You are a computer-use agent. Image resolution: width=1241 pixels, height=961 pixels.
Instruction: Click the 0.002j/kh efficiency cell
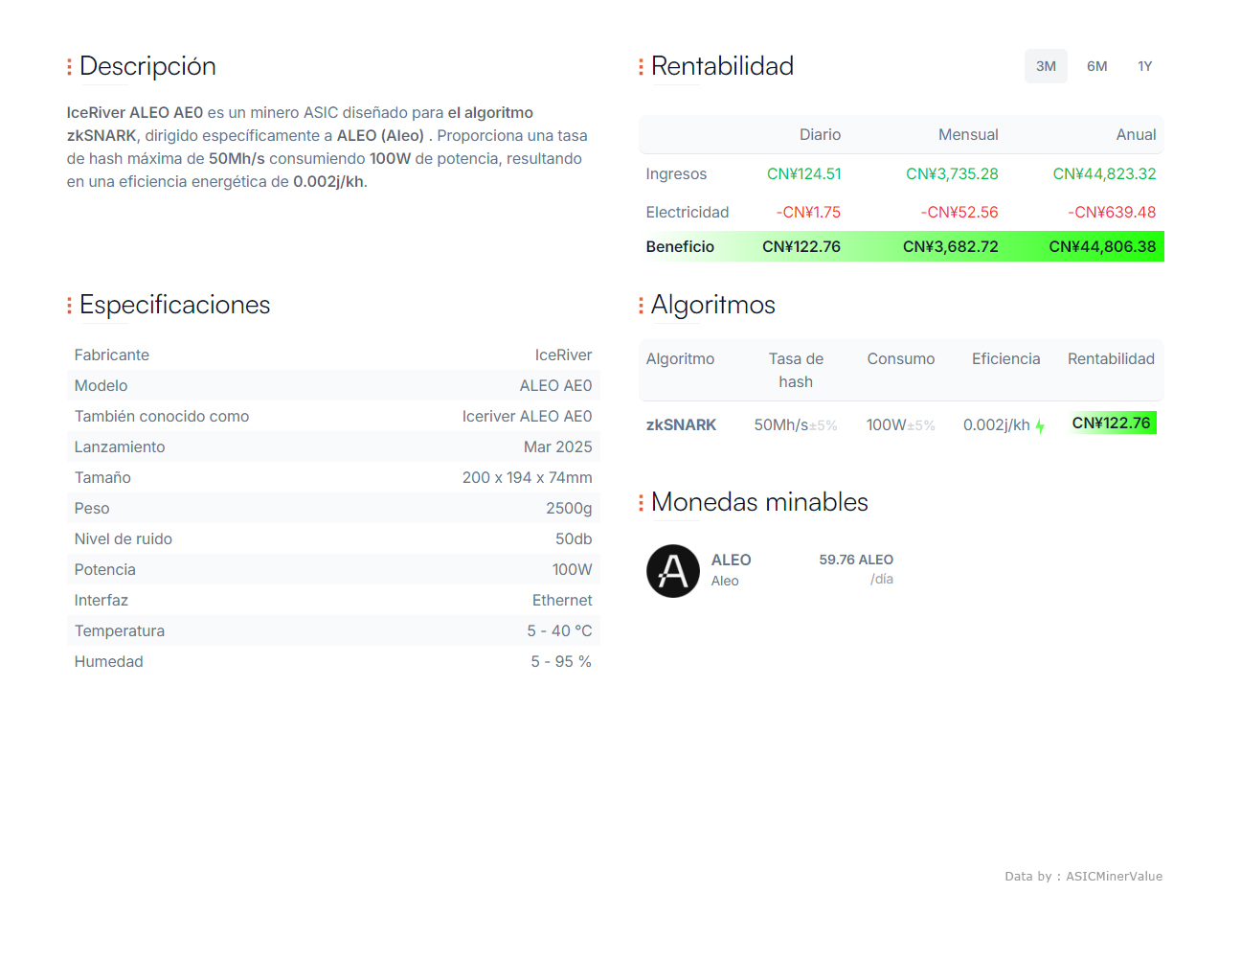pyautogui.click(x=997, y=424)
